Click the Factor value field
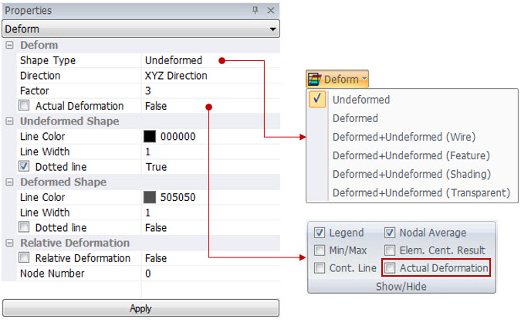 point(208,91)
